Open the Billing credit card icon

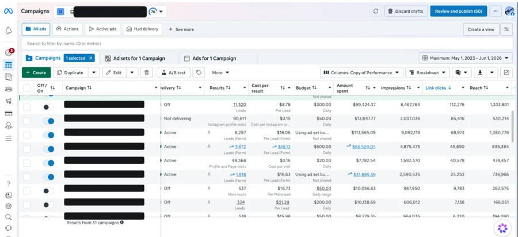pos(9,113)
